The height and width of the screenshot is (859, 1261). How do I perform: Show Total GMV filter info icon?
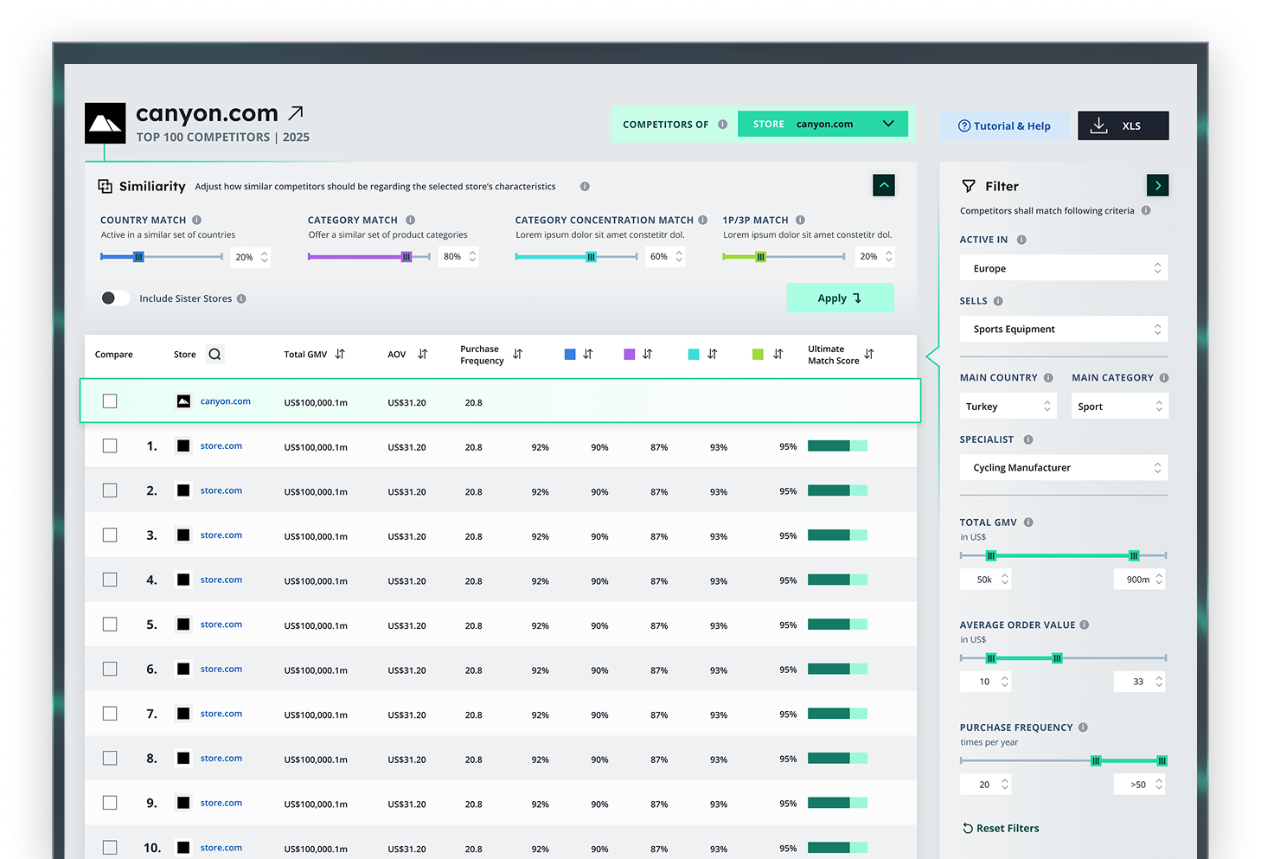(x=1028, y=522)
